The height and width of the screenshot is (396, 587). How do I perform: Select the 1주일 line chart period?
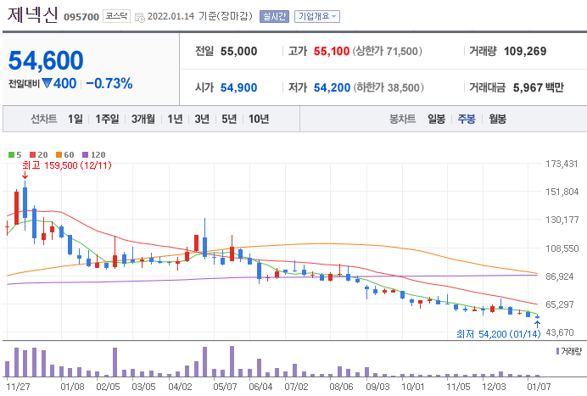pos(107,119)
